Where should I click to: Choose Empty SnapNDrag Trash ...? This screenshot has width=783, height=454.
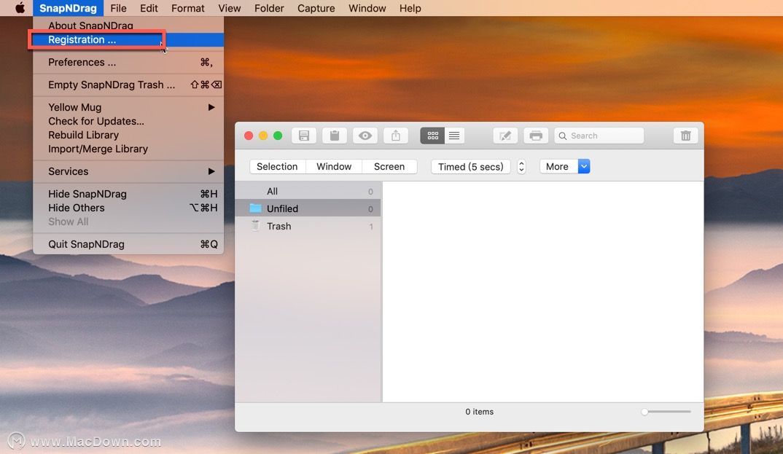(128, 85)
